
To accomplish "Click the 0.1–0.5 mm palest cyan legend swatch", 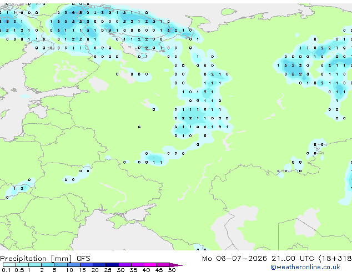I will (9, 265).
